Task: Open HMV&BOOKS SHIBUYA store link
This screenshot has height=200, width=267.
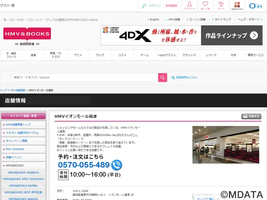Action: 24,173
